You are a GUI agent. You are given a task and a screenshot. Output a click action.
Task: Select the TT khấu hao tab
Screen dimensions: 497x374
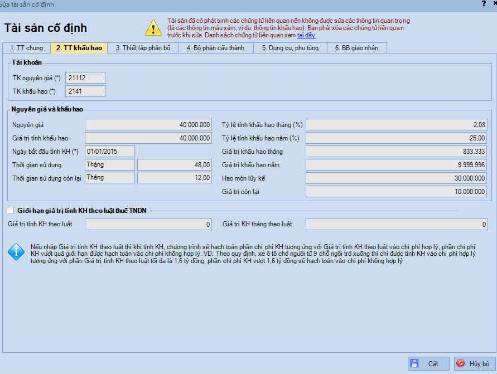[79, 48]
